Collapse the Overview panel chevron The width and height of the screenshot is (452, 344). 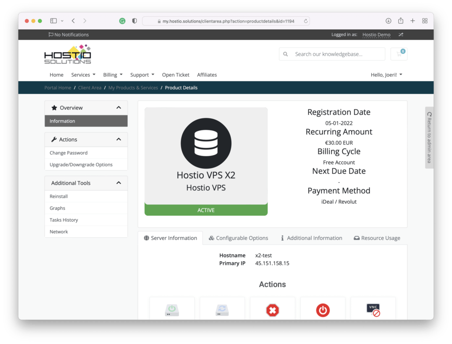pyautogui.click(x=118, y=108)
